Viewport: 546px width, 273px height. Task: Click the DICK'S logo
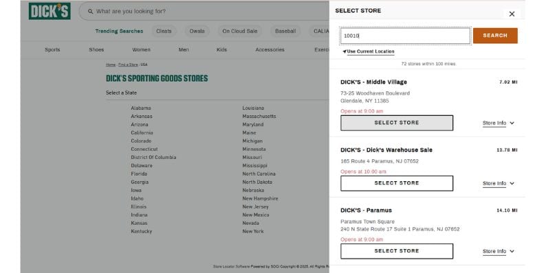click(x=50, y=11)
